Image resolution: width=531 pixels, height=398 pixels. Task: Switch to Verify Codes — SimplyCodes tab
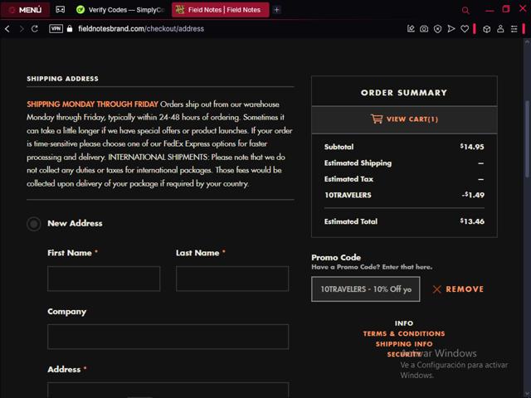tap(120, 10)
